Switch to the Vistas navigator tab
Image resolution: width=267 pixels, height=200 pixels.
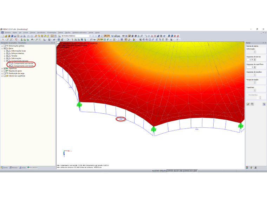click(22, 167)
